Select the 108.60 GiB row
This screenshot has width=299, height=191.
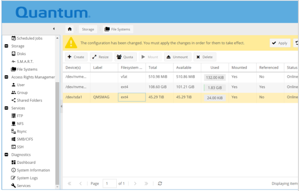[180, 87]
